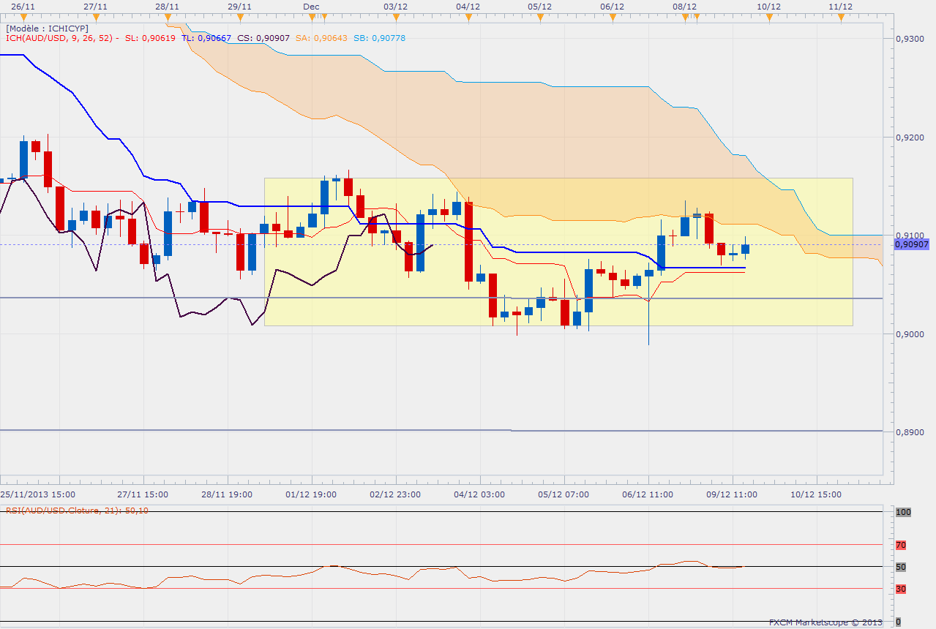Click the 28/11 19:00 time label

(x=227, y=494)
